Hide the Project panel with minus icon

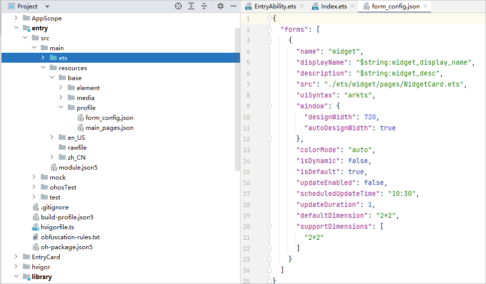click(234, 6)
